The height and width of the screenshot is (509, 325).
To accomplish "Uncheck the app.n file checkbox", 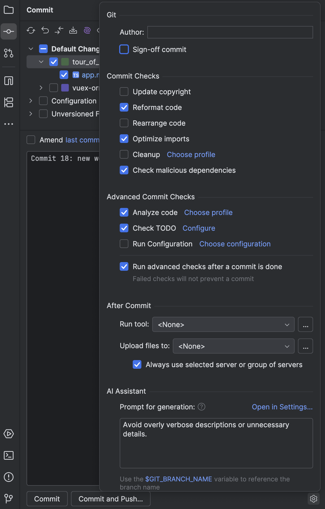I will 64,75.
